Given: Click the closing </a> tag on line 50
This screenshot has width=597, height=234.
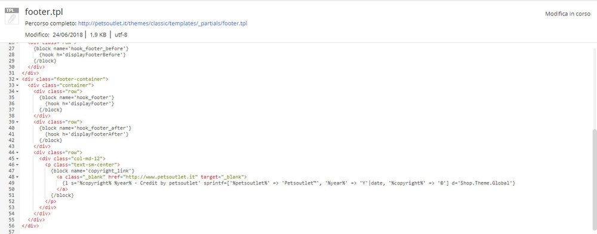Looking at the screenshot, I should click(x=62, y=189).
